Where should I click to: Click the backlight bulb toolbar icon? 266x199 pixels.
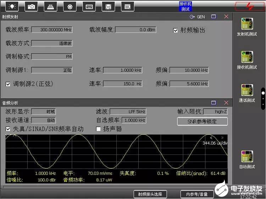12,7
